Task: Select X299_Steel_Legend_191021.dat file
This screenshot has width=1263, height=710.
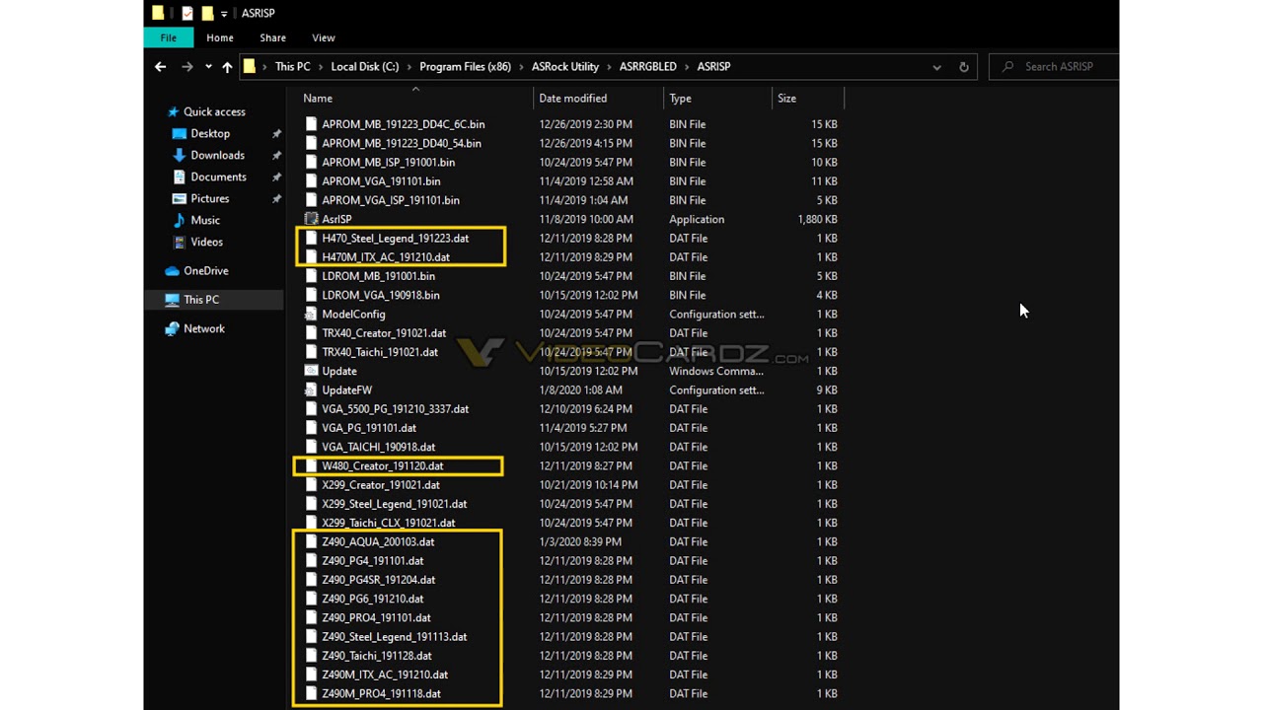Action: coord(395,504)
